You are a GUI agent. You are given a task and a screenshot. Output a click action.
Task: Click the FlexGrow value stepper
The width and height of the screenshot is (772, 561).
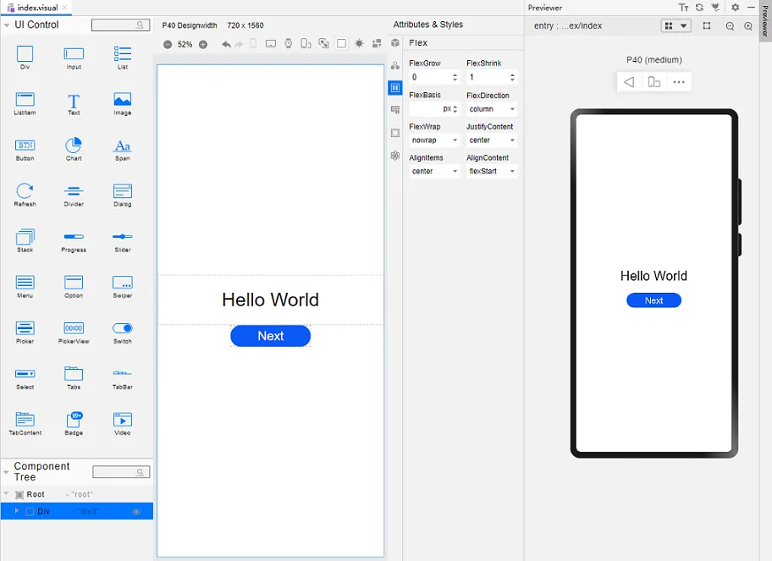455,77
